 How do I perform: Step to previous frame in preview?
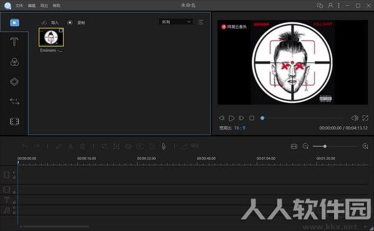[x=221, y=118]
